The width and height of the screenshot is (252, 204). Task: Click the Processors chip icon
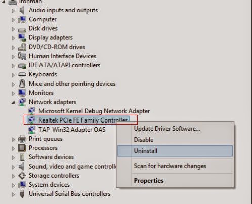coord(22,148)
